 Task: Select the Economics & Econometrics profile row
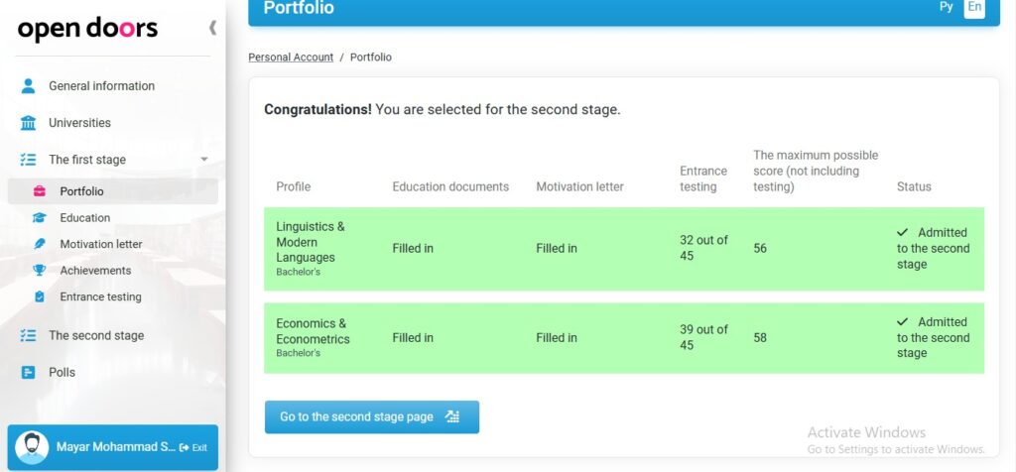click(624, 338)
